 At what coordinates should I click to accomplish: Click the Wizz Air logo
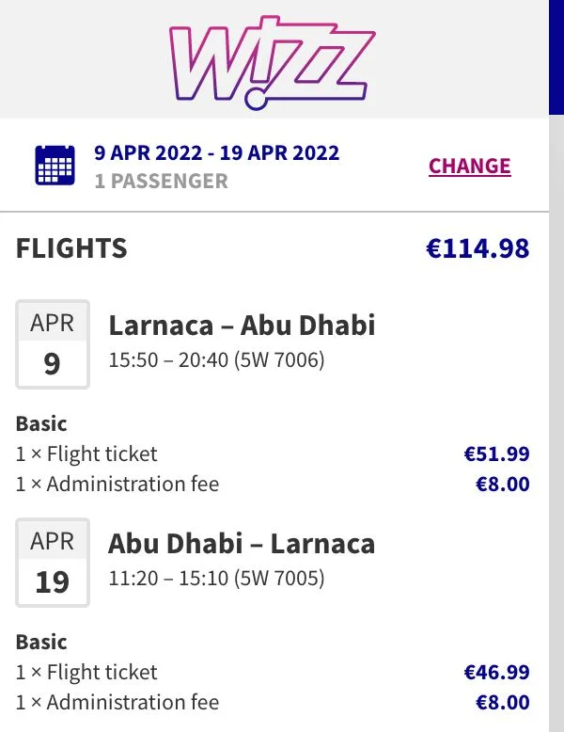click(273, 58)
